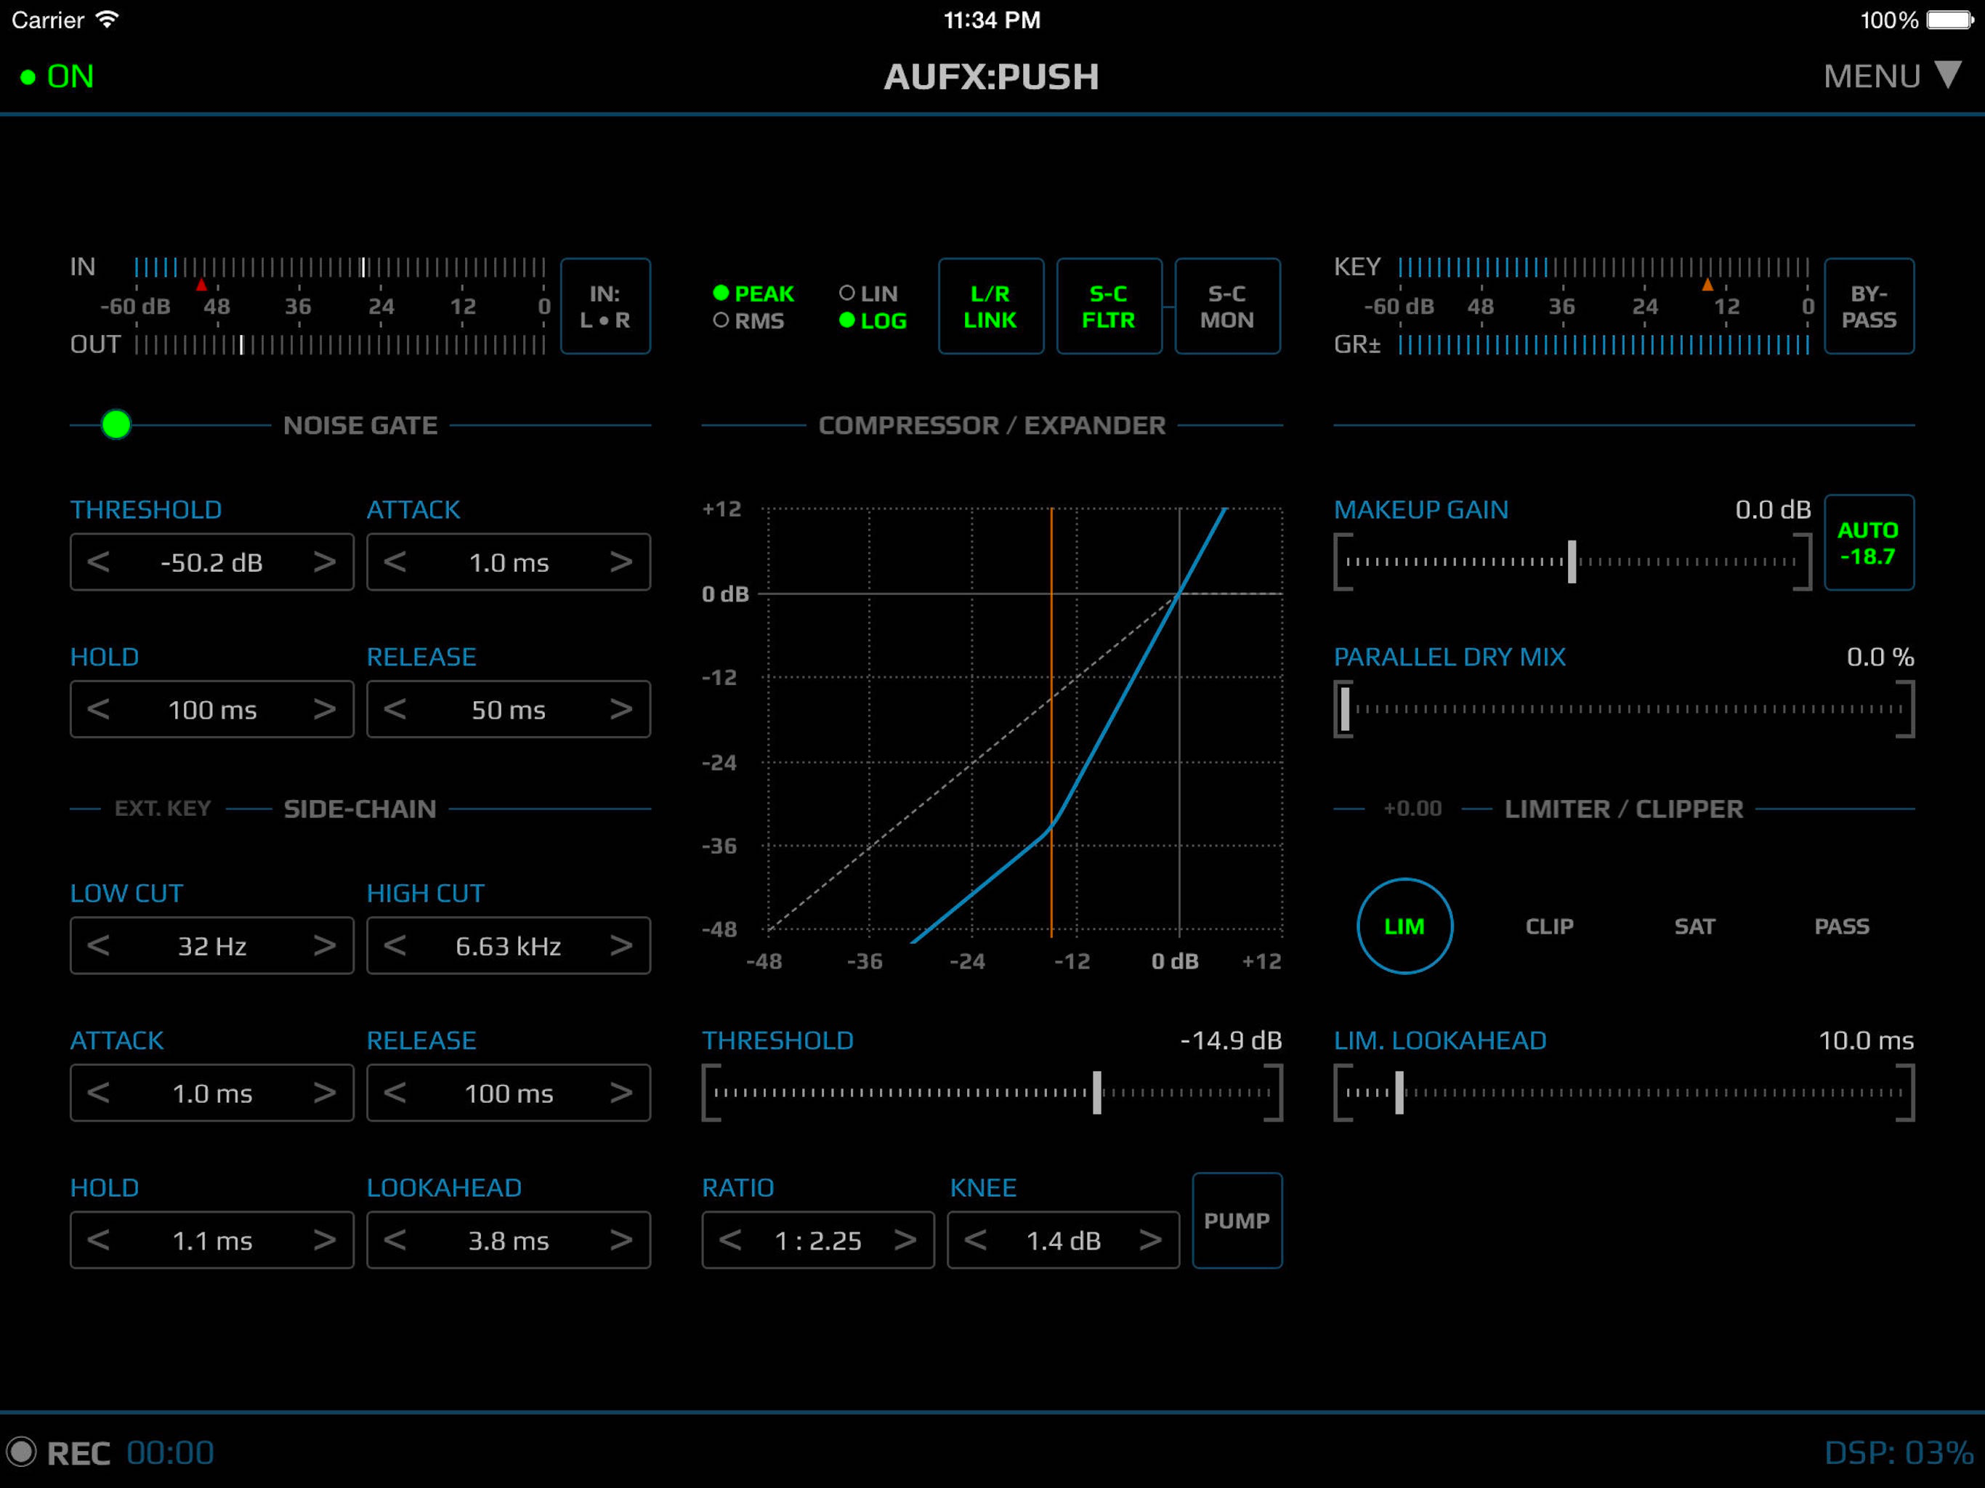Increase noise gate Attack 1.0 ms
The image size is (1985, 1488).
621,562
